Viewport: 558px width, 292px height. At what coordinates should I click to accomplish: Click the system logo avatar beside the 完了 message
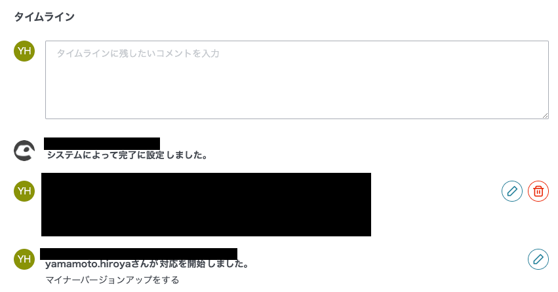[24, 151]
